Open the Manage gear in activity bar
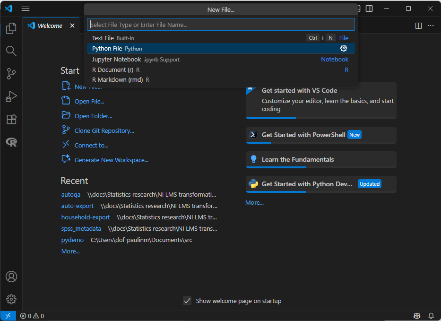Viewport: 441px width, 321px height. 11,299
